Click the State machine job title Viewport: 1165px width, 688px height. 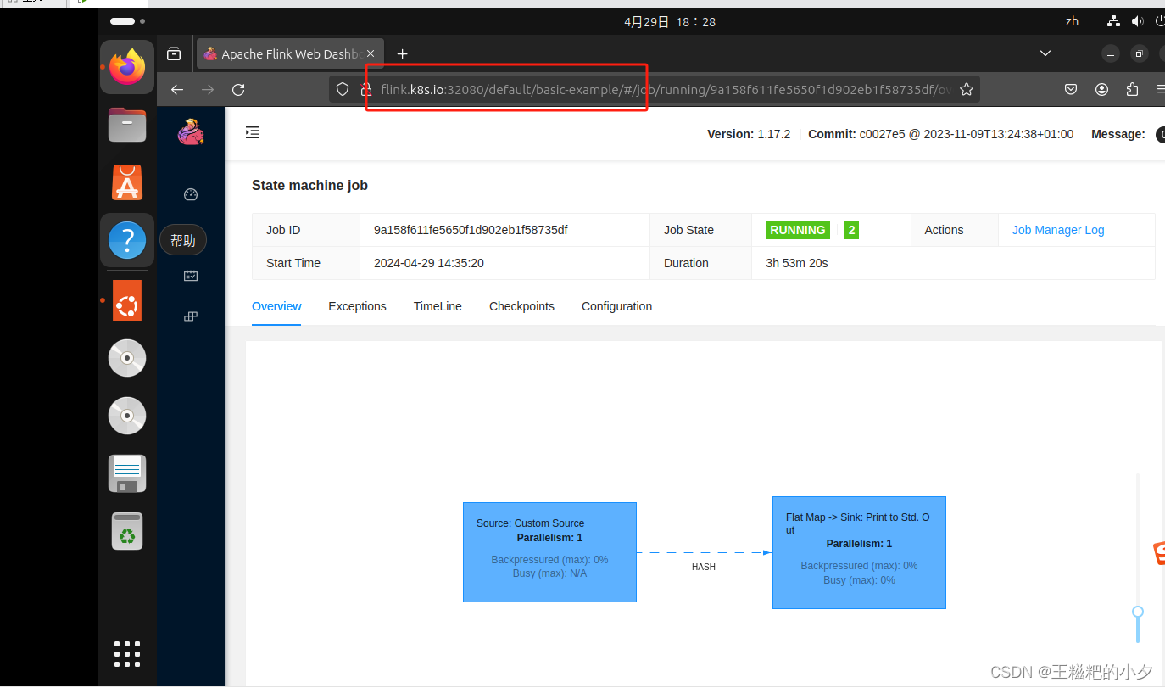(309, 185)
